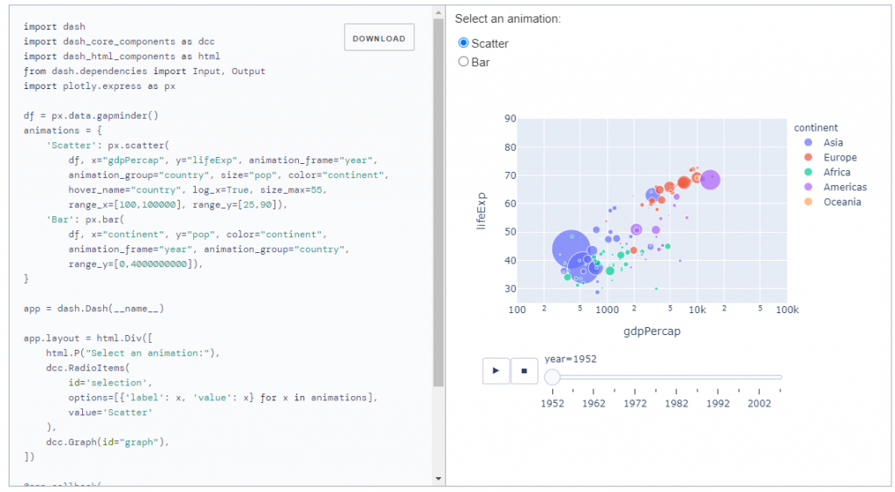Select the Bar radio option

coord(464,62)
